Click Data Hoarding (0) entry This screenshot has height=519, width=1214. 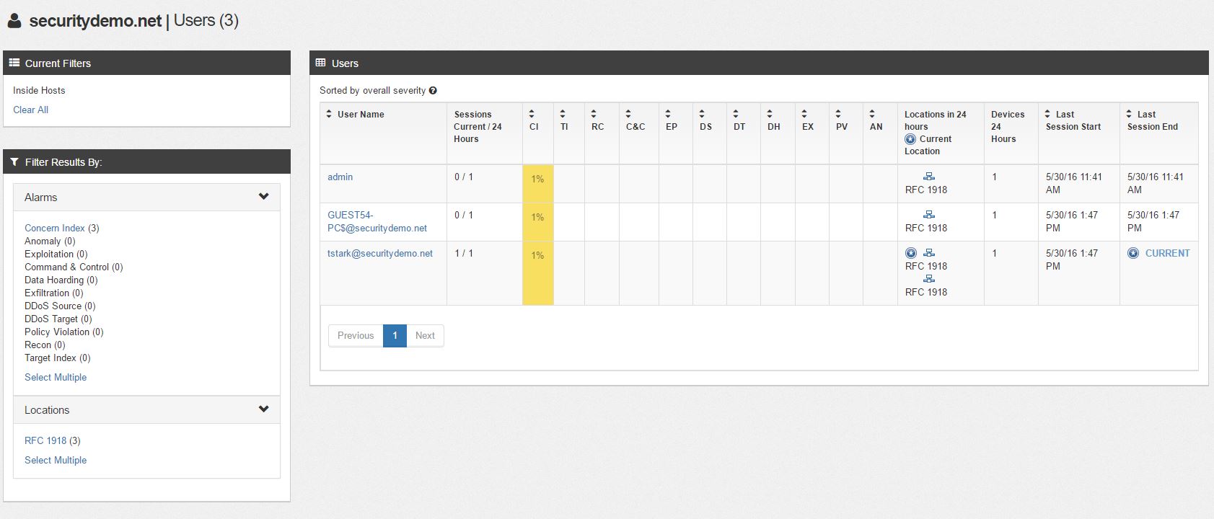click(x=61, y=280)
